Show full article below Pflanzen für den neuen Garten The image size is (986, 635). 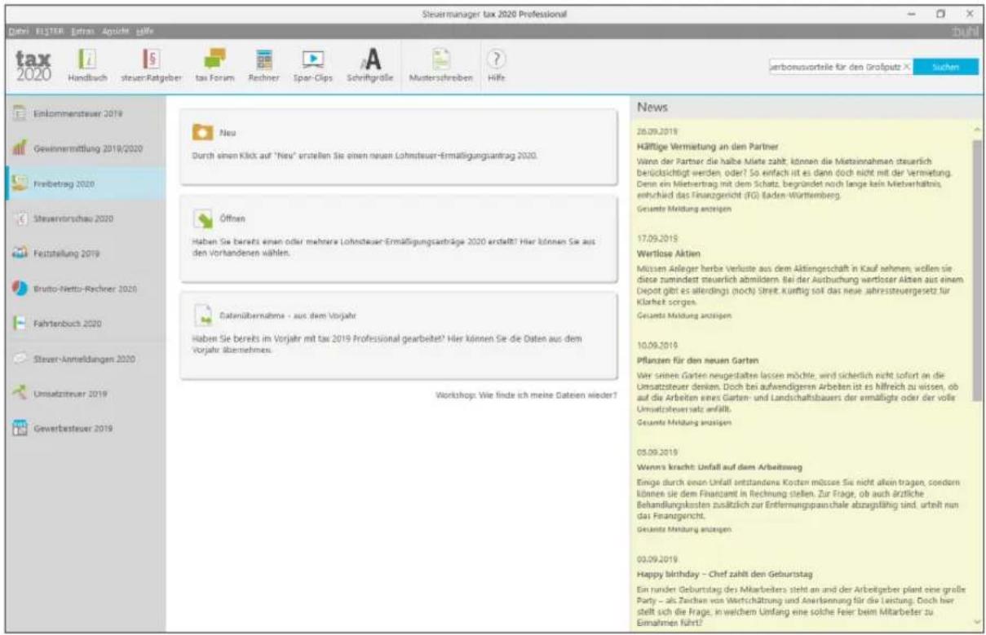684,423
